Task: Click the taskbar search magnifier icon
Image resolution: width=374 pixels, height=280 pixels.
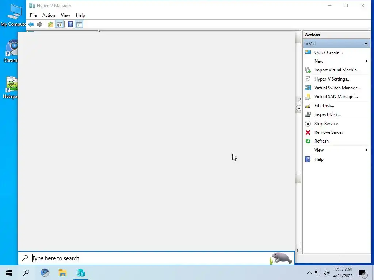Action: click(26, 273)
